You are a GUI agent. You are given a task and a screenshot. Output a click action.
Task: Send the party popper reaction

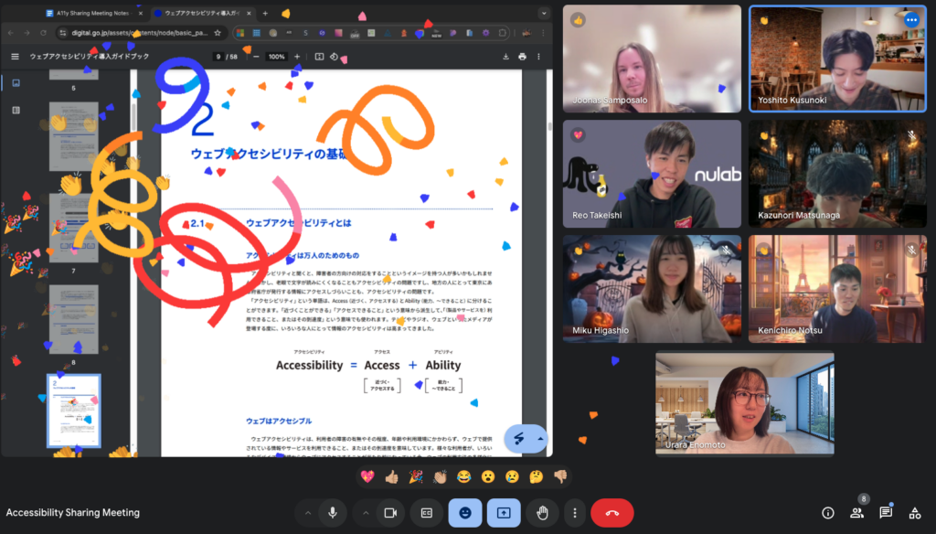pyautogui.click(x=415, y=476)
